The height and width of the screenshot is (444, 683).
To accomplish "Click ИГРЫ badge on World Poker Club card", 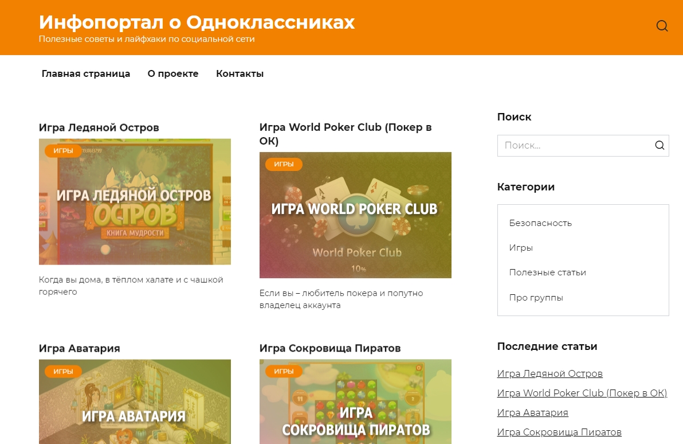I will pos(284,165).
